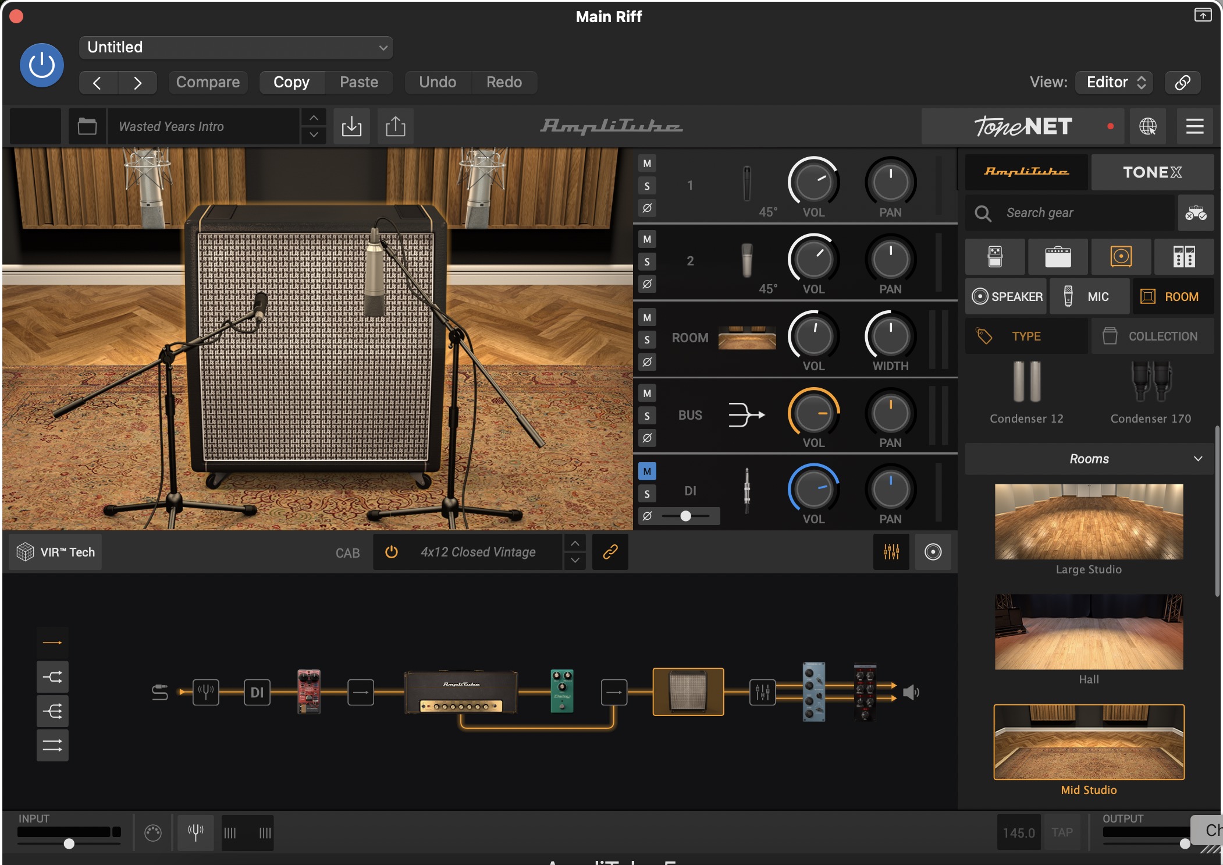Select the amp category icon
This screenshot has width=1223, height=865.
[1058, 257]
